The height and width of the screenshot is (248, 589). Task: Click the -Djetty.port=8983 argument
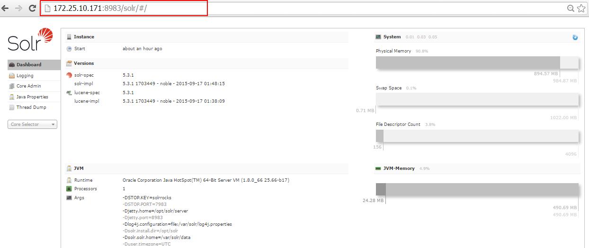143,218
